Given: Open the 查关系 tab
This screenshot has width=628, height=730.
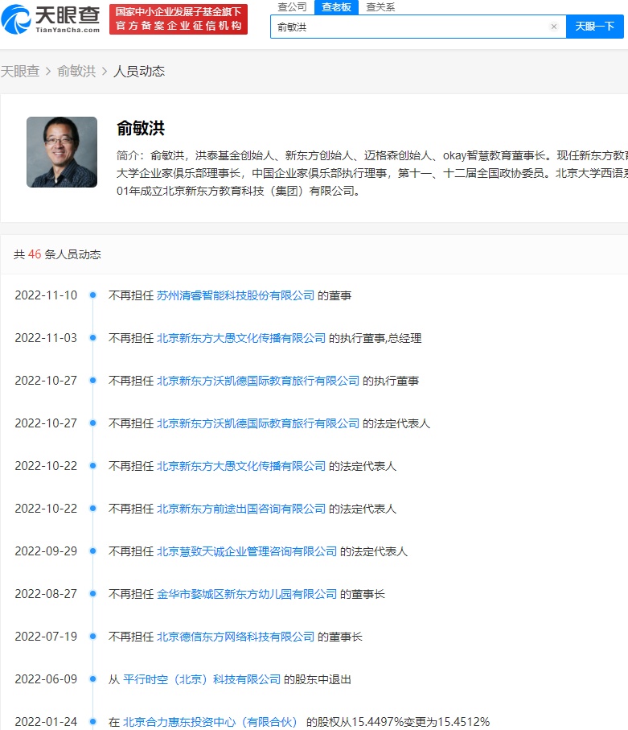Looking at the screenshot, I should (x=380, y=7).
